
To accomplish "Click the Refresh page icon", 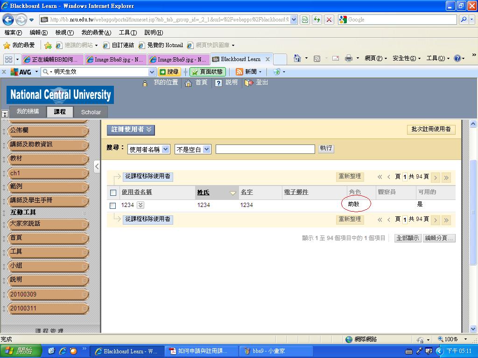I will (317, 20).
